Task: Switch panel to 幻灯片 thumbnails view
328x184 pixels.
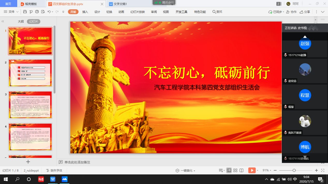Action: coord(33,21)
